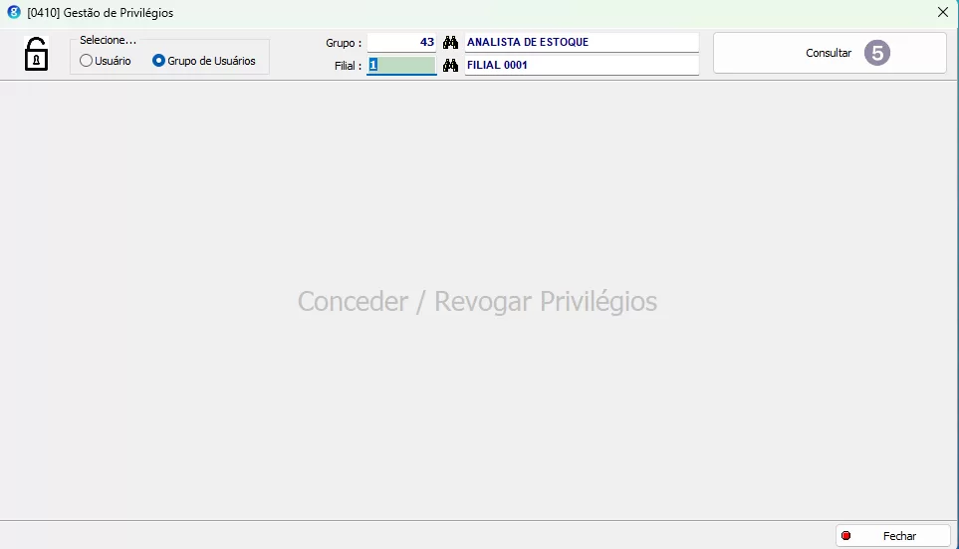Focus the highlighted Filial code field
This screenshot has height=549, width=959.
click(x=401, y=66)
